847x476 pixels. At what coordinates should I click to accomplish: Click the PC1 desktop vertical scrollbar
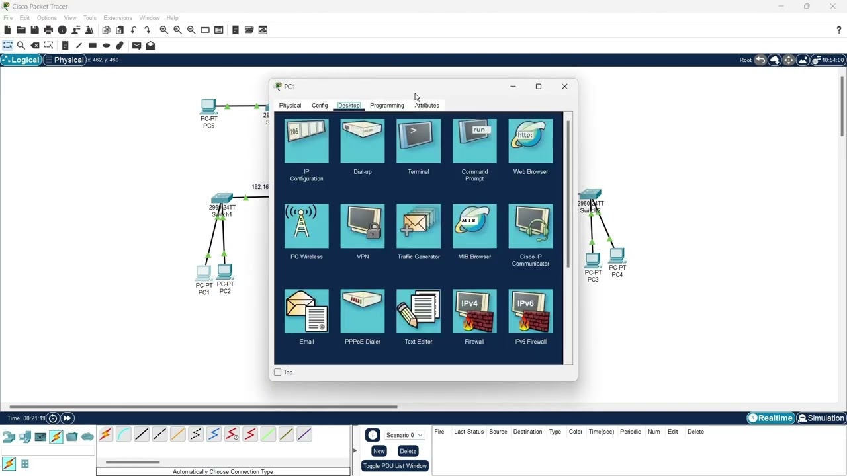[568, 194]
